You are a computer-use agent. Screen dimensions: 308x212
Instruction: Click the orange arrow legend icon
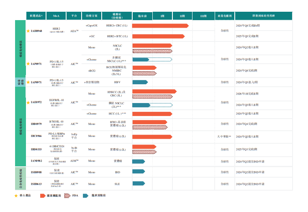pos(43,196)
